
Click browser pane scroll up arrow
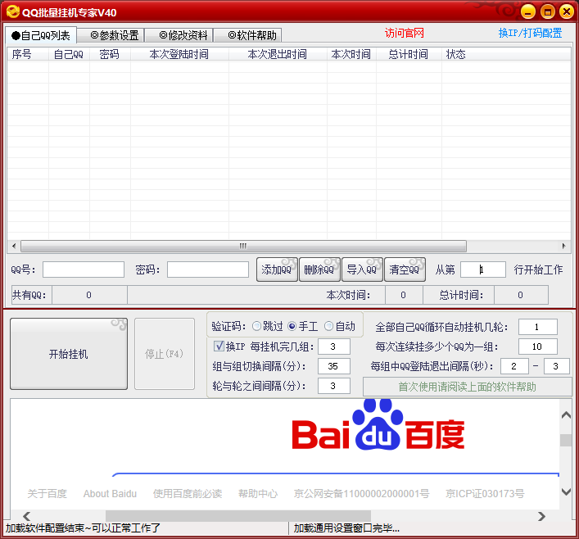(566, 415)
